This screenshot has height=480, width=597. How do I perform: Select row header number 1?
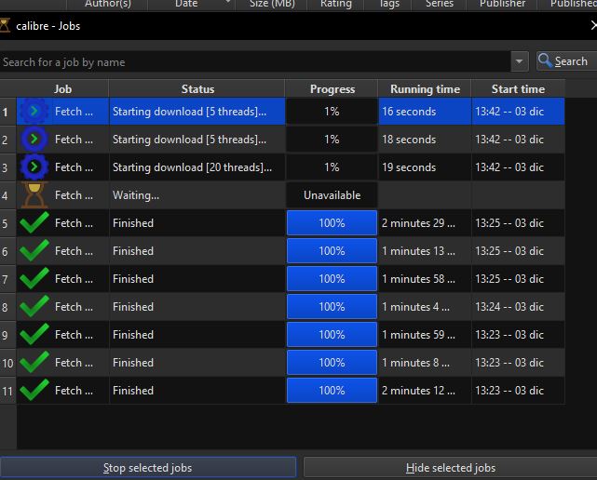8,112
